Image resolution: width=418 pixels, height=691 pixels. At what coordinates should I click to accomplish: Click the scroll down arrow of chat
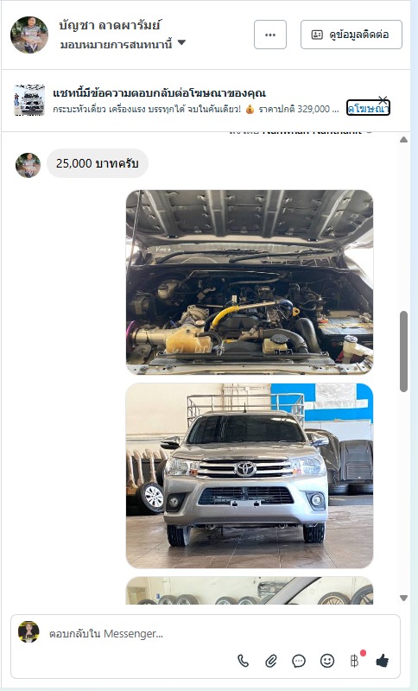pyautogui.click(x=403, y=598)
